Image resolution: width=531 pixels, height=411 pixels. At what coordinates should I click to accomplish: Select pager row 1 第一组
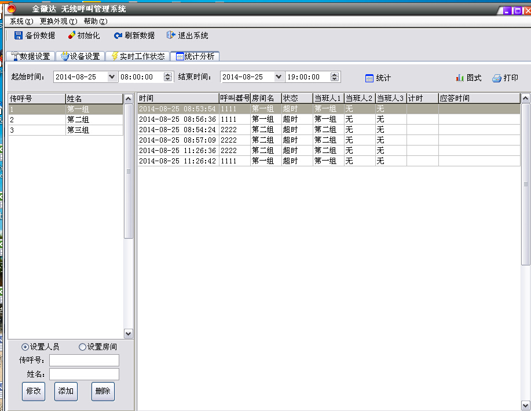coord(65,109)
